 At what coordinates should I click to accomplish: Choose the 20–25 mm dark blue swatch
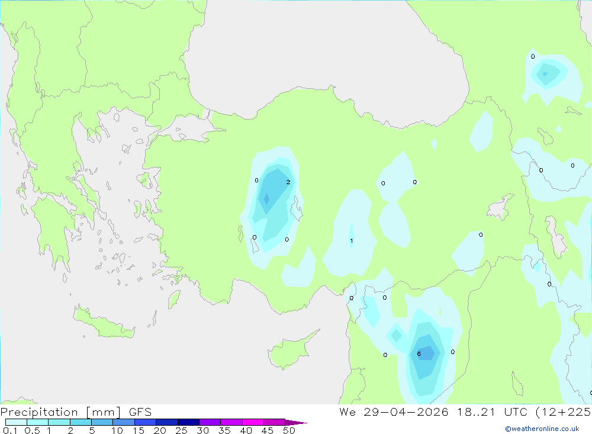click(167, 422)
